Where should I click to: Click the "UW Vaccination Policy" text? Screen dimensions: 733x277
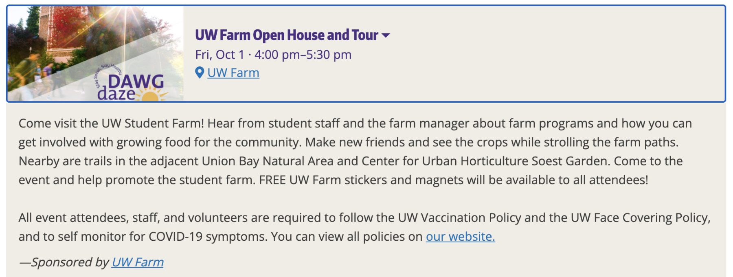coord(460,218)
